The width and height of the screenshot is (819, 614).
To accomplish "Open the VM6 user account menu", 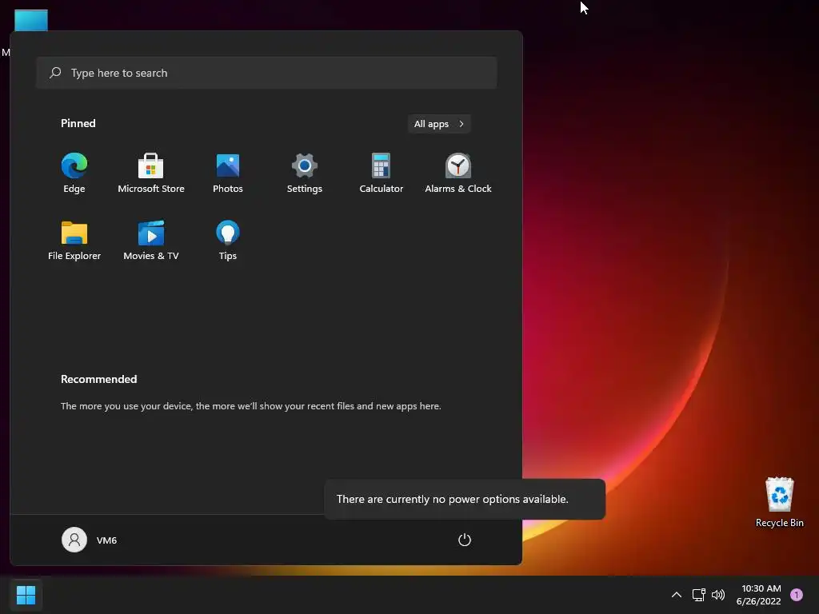I will [x=90, y=540].
